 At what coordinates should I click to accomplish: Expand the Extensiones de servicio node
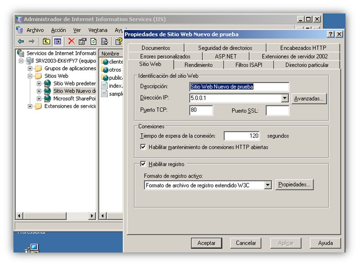pyautogui.click(x=30, y=106)
